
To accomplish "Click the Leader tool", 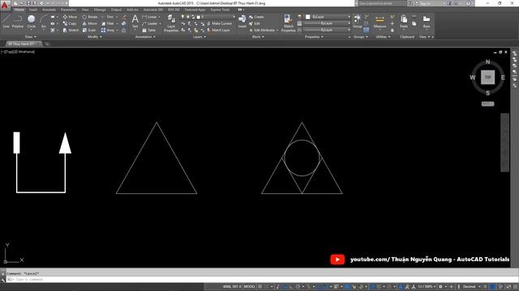I will [x=150, y=23].
